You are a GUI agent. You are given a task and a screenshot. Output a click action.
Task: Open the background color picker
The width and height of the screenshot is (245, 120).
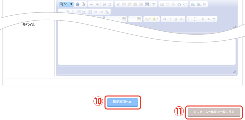click(155, 19)
